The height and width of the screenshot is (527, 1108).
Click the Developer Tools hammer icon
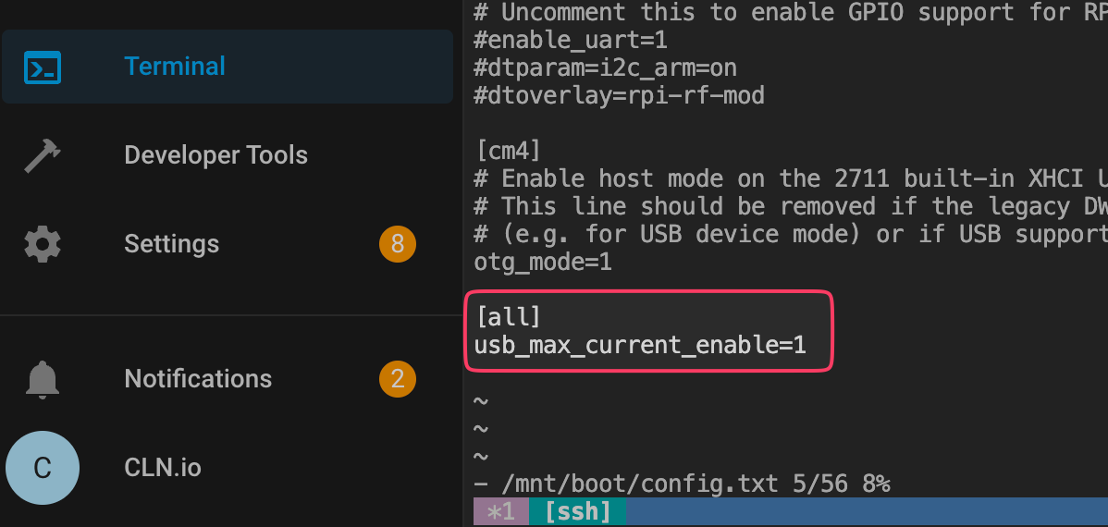point(43,155)
